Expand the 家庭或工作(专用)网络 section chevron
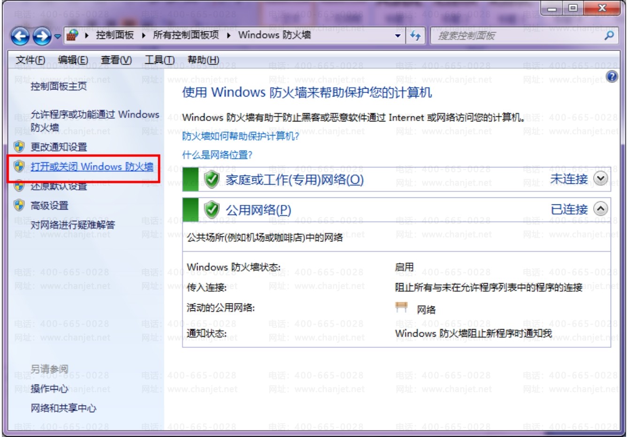Screen dimensions: 627x437 tap(600, 179)
